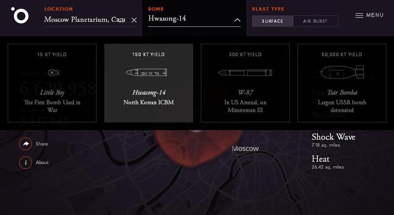Click the Share arrow icon

coord(25,144)
